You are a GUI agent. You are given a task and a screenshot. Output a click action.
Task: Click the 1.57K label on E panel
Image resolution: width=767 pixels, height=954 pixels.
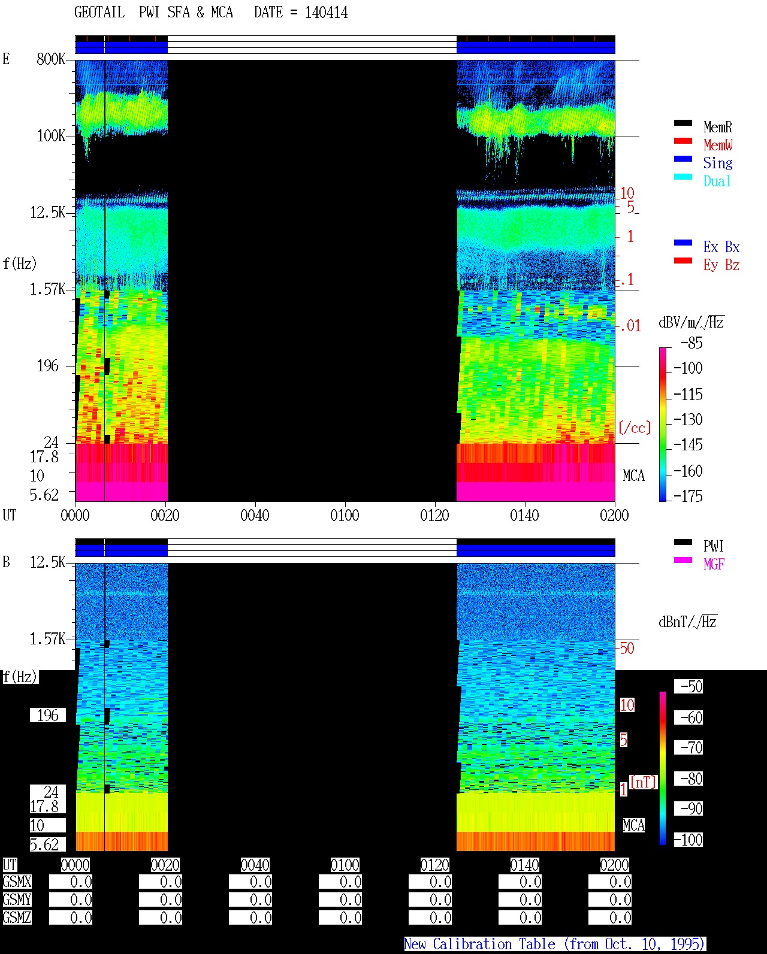(x=48, y=289)
